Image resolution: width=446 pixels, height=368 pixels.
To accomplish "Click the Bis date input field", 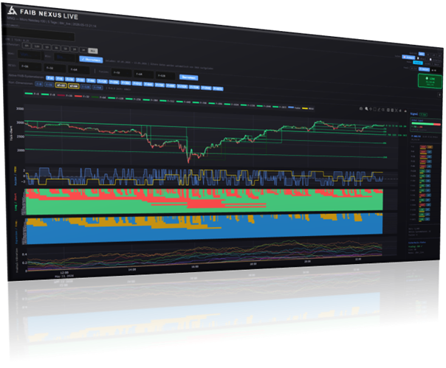I will [65, 57].
